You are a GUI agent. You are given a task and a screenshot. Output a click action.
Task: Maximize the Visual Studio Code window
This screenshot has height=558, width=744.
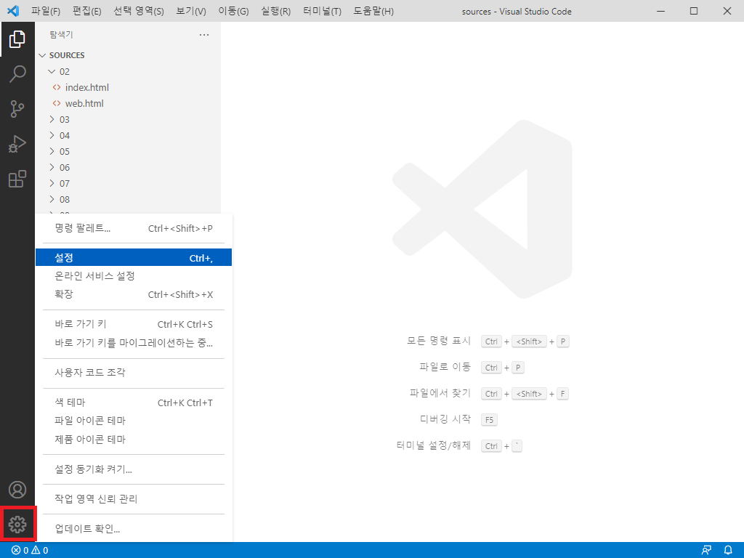[694, 11]
